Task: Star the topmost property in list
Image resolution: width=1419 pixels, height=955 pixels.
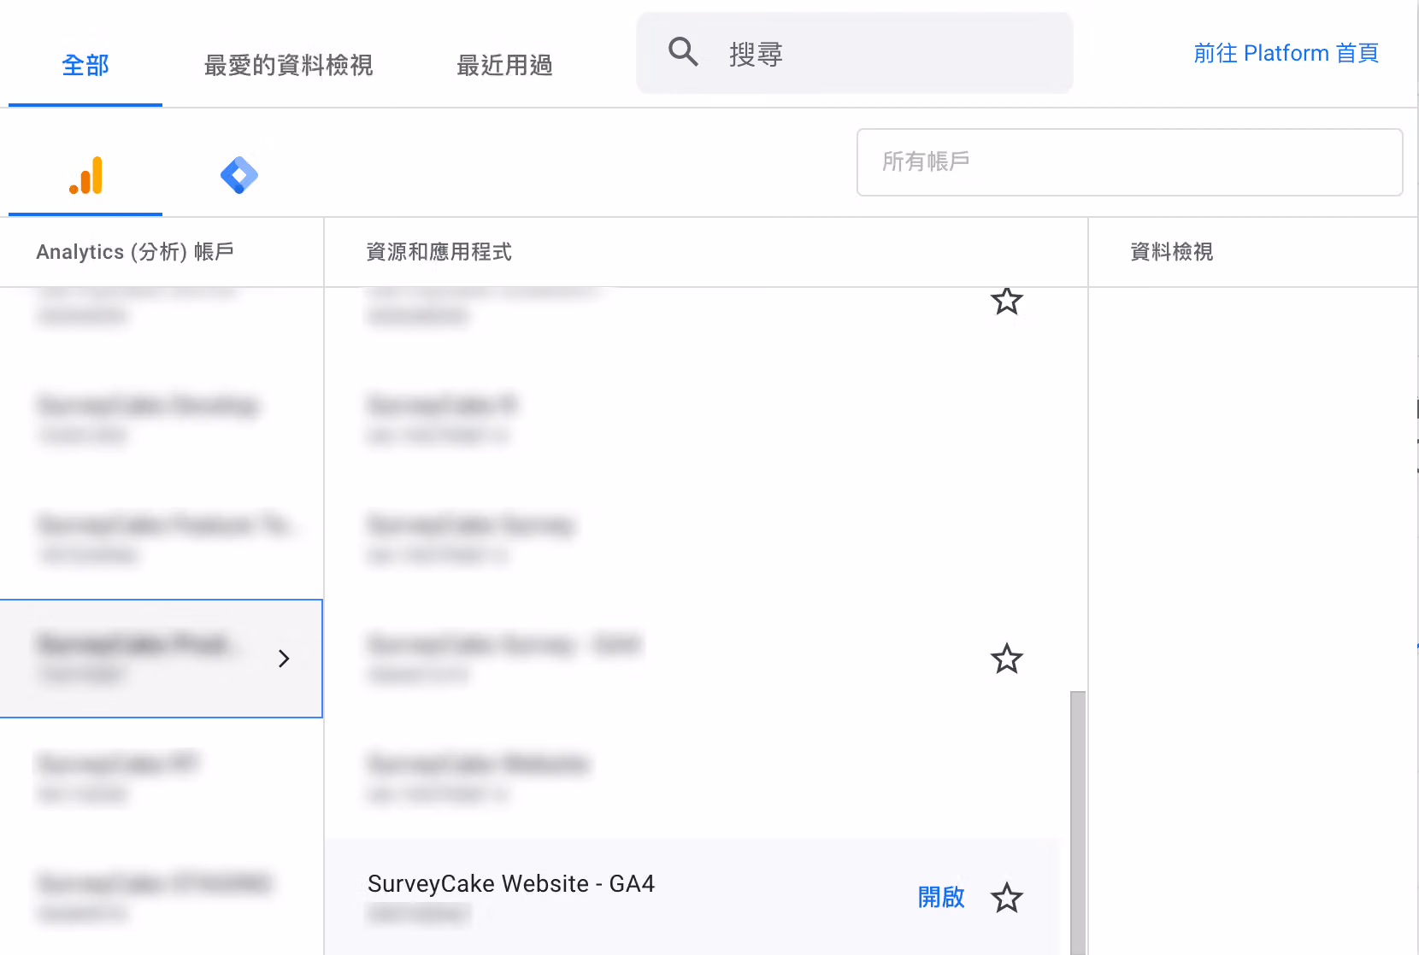Action: [1007, 301]
